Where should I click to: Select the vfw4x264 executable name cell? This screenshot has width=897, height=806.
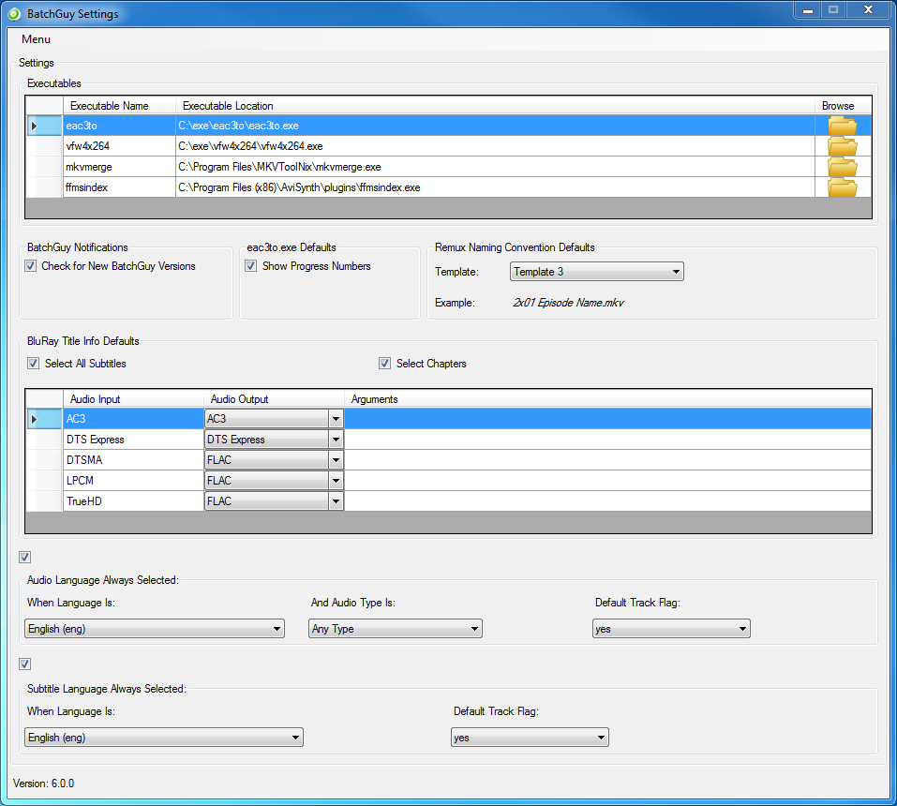pyautogui.click(x=119, y=146)
